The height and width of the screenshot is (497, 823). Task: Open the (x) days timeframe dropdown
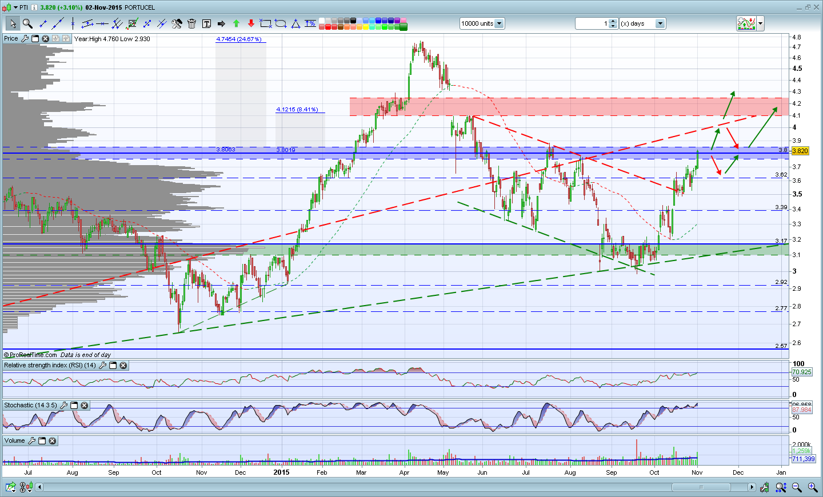661,23
